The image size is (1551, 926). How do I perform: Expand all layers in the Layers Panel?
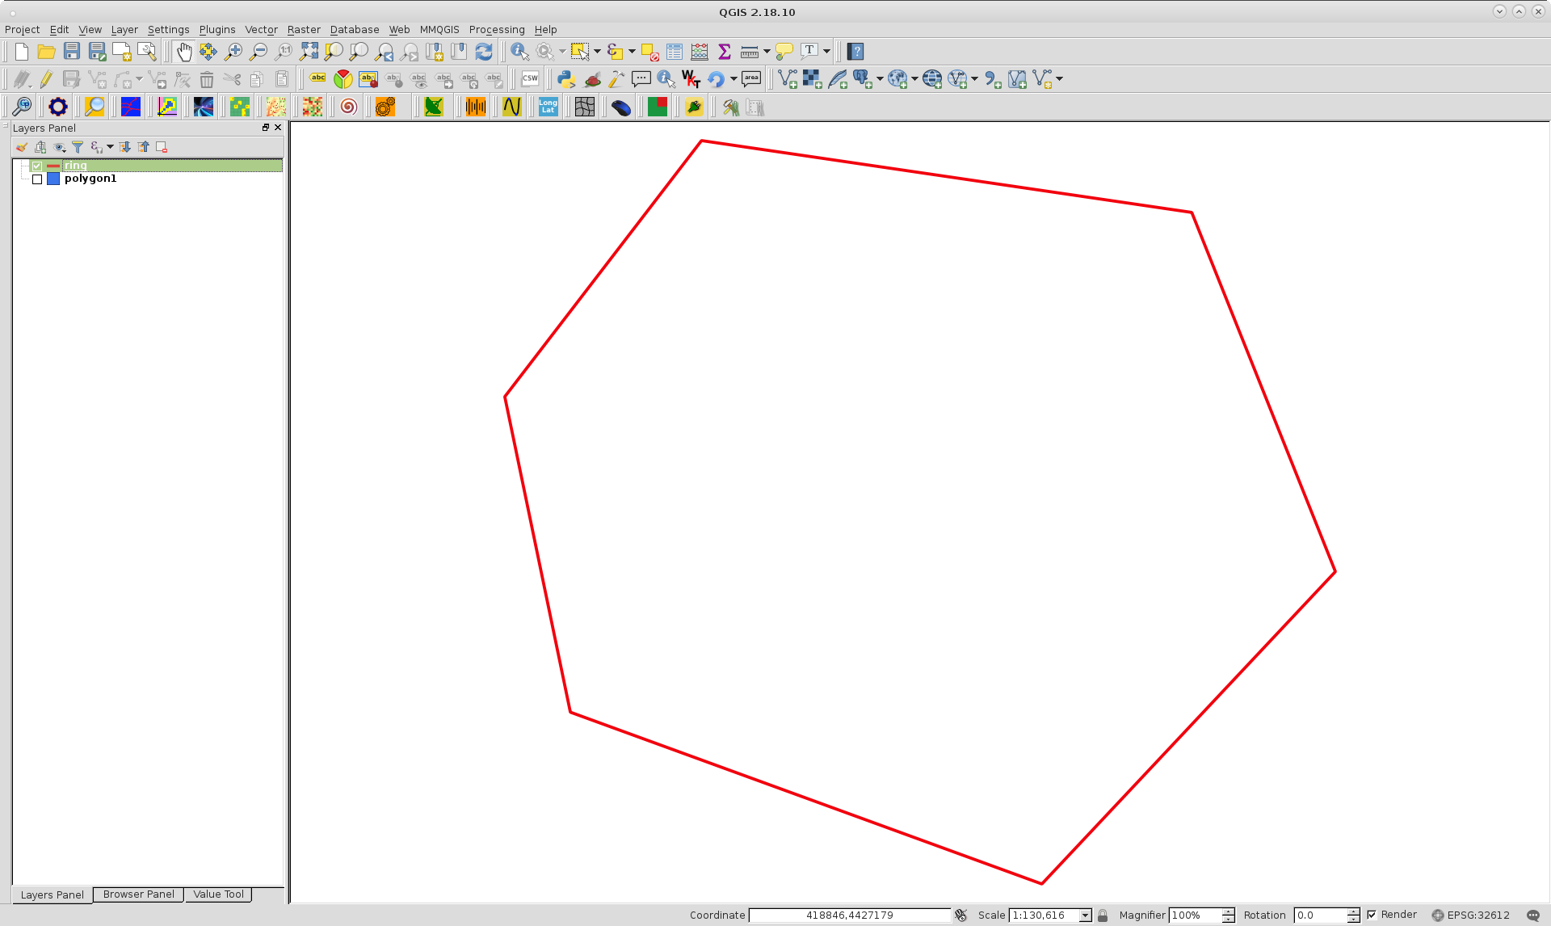(124, 147)
